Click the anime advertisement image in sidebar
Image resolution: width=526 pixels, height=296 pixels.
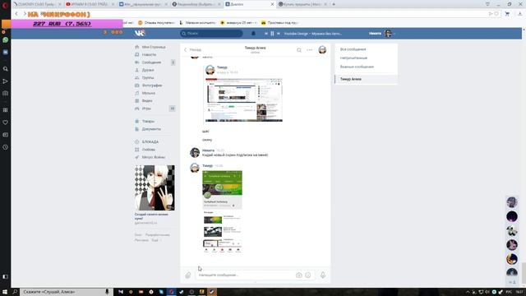click(x=155, y=187)
